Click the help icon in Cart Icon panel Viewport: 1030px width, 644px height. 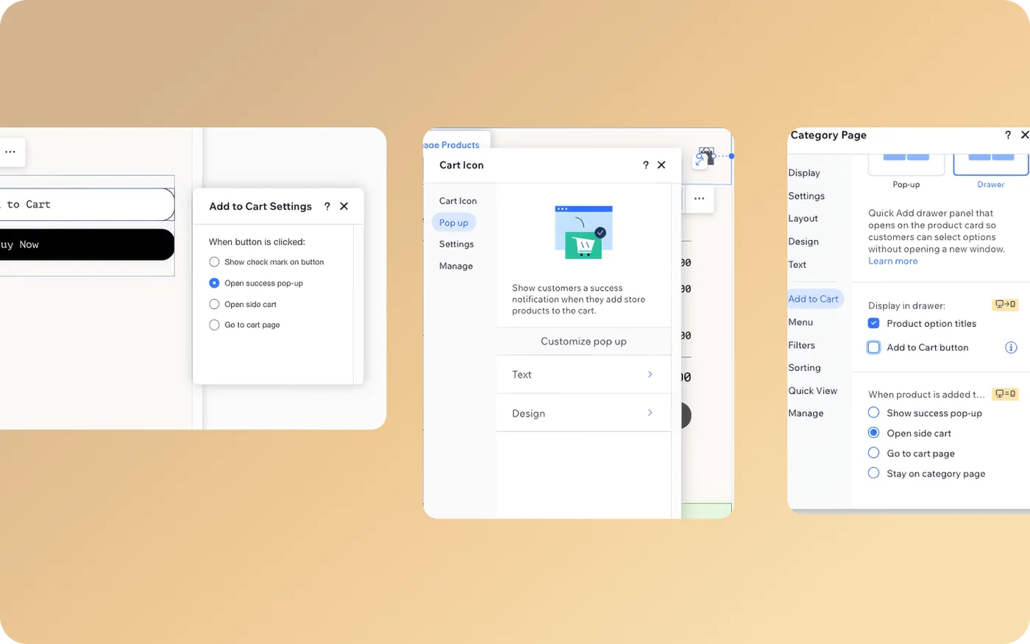[645, 166]
